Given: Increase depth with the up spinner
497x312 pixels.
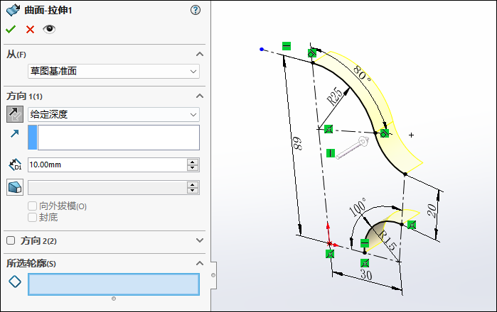Looking at the screenshot, I should pyautogui.click(x=193, y=162).
